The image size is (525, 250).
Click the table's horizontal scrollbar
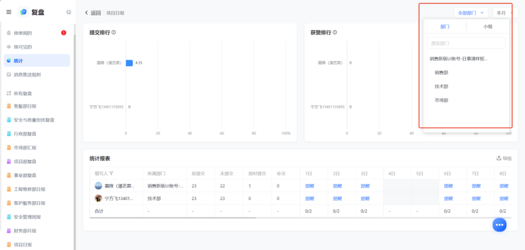[x=173, y=218]
